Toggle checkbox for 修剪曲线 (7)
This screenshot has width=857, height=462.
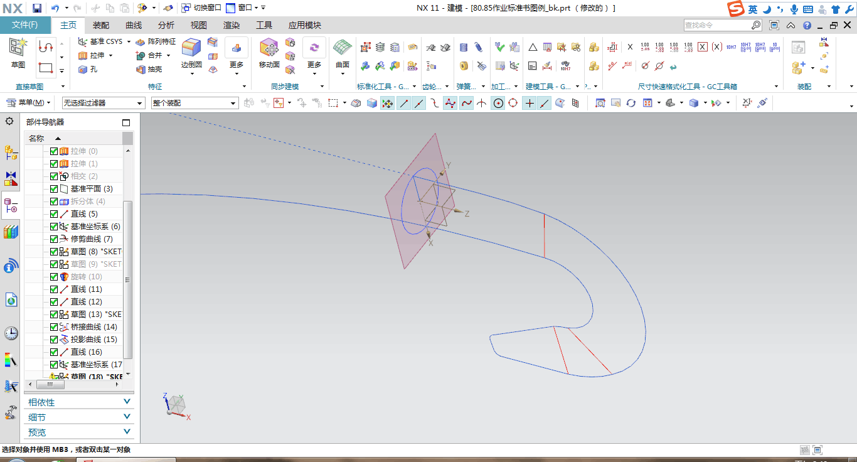54,239
